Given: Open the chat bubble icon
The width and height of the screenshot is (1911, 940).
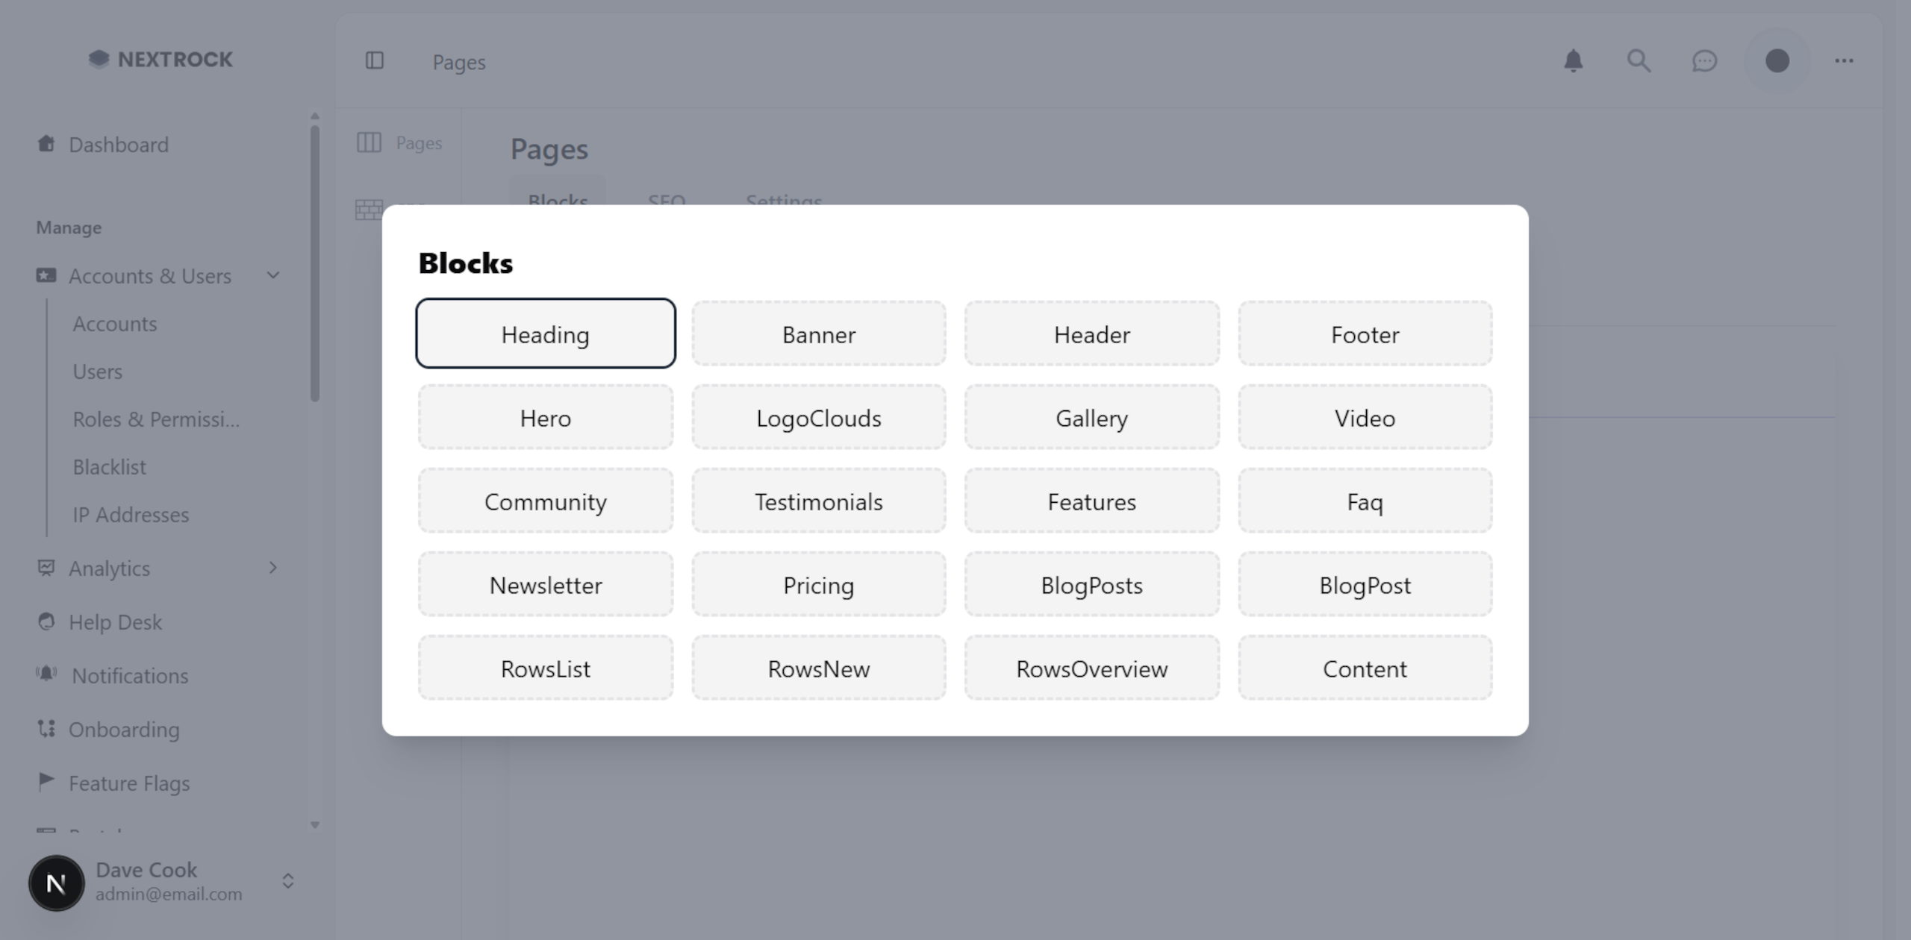Looking at the screenshot, I should (1704, 61).
